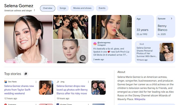
Task: Go to the Events tab
Action: point(102,8)
